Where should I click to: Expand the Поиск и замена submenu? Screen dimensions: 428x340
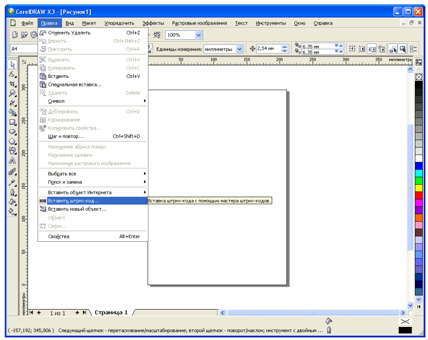coord(93,182)
